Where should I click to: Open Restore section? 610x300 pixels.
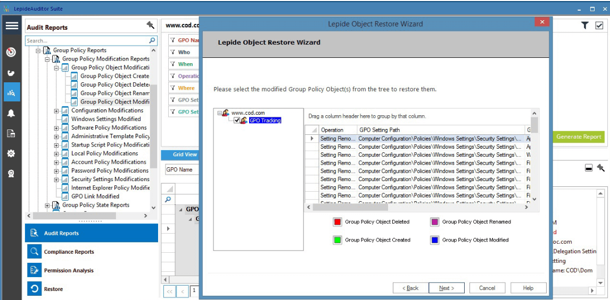[92, 289]
